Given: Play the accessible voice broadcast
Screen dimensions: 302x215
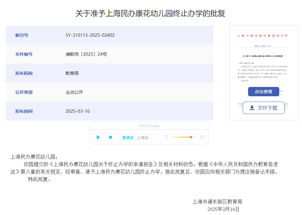Looking at the screenshot, I should tap(98, 137).
